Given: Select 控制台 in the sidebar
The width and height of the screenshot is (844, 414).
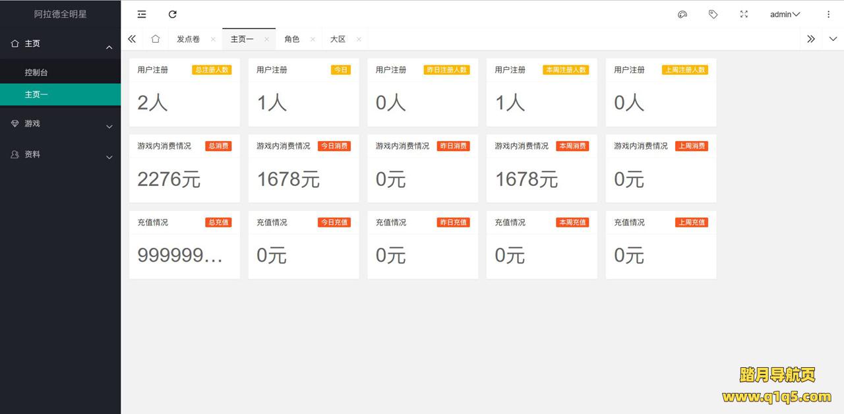Looking at the screenshot, I should click(x=36, y=73).
